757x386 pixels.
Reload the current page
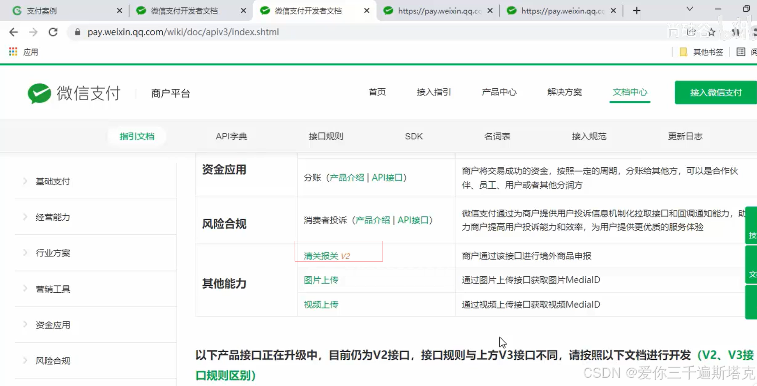click(x=53, y=32)
